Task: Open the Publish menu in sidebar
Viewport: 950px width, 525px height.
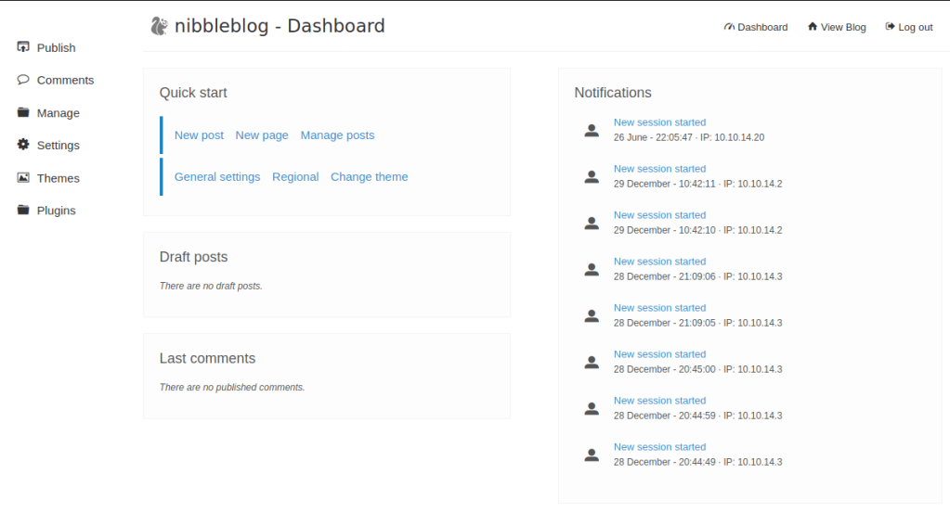Action: (56, 47)
